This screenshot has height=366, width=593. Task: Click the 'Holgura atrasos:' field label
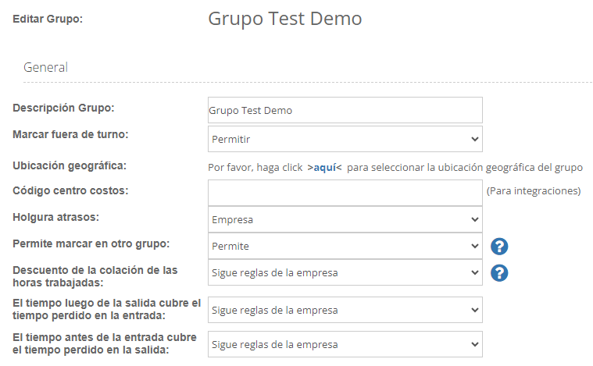coord(55,218)
